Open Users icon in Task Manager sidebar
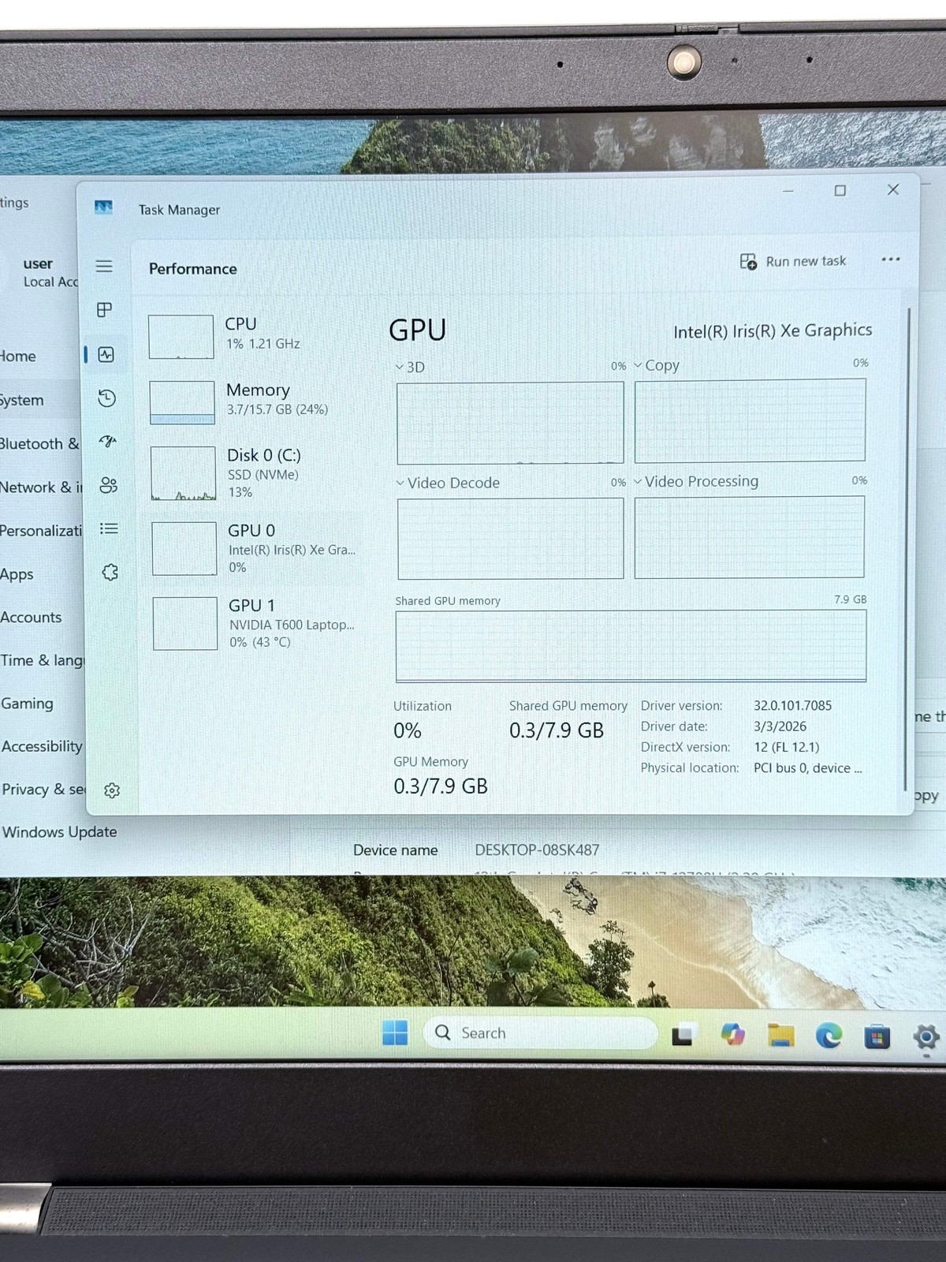The image size is (946, 1262). 109,485
